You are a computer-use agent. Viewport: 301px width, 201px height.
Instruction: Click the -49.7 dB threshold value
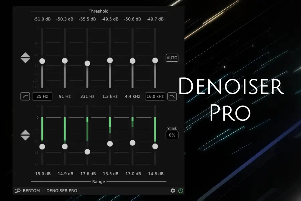point(155,19)
